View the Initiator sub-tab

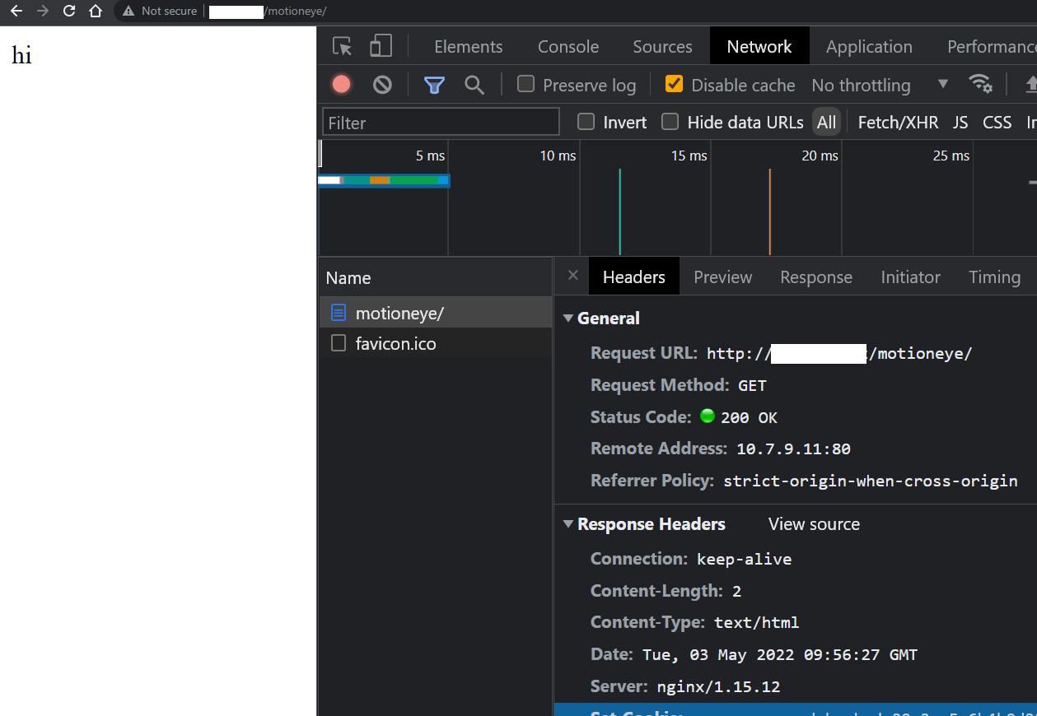[x=910, y=277]
